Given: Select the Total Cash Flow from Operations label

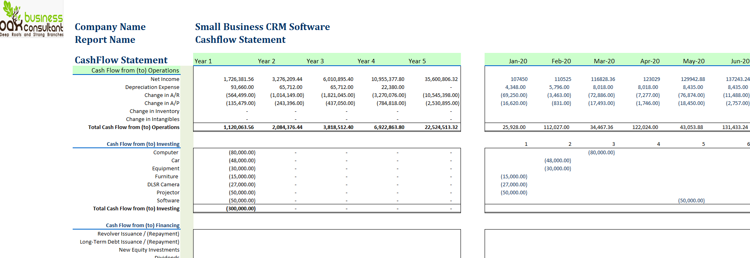Looking at the screenshot, I should [x=134, y=127].
